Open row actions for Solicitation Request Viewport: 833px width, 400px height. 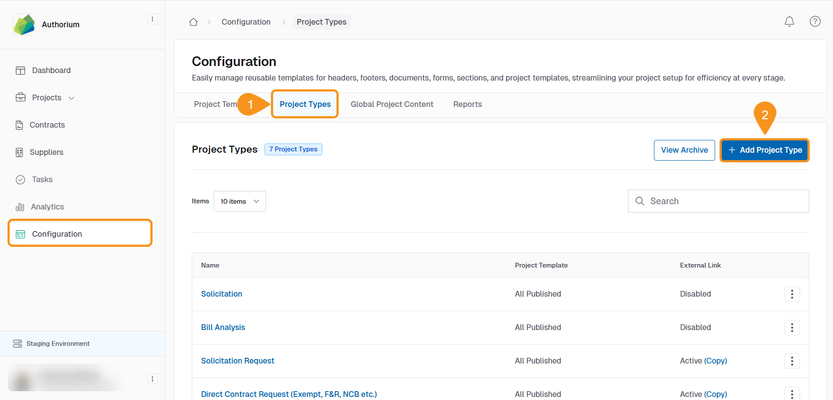coord(792,361)
